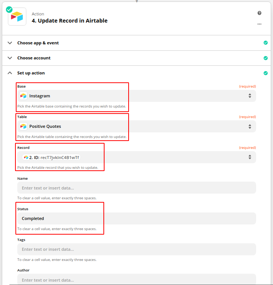The width and height of the screenshot is (273, 285).
Task: Select the record ID recT7jvkInC4B1wTf pill
Action: point(51,158)
